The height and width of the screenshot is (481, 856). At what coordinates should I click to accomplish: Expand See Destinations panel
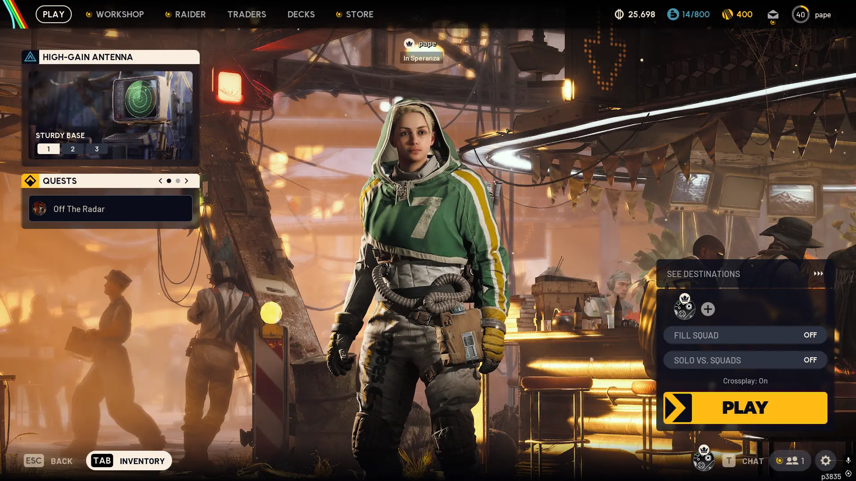click(x=745, y=274)
